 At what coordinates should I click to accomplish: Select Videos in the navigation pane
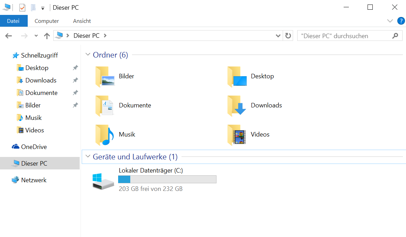click(x=34, y=130)
